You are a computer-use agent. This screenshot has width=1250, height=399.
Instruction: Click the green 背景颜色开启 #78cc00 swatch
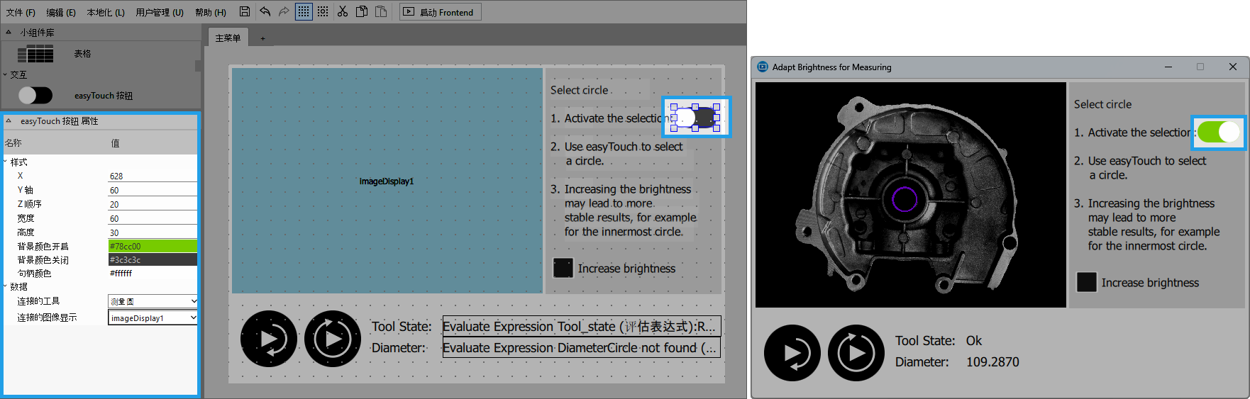(153, 246)
